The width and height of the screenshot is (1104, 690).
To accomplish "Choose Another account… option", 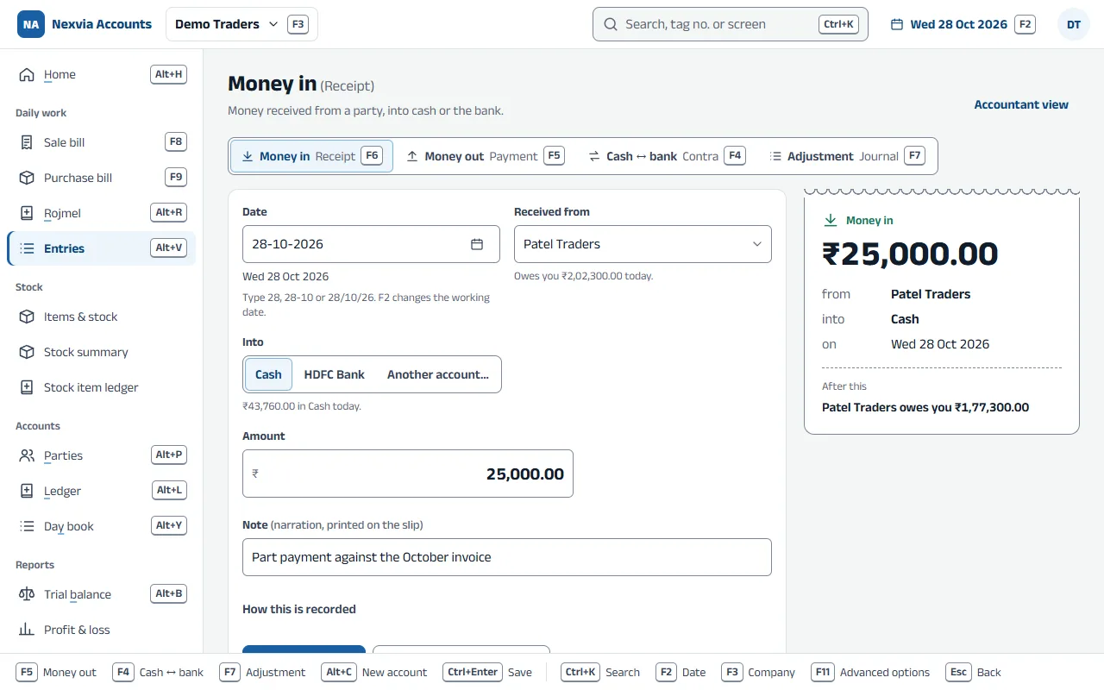I will tap(438, 374).
